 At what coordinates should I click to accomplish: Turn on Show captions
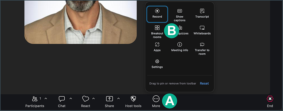180,15
